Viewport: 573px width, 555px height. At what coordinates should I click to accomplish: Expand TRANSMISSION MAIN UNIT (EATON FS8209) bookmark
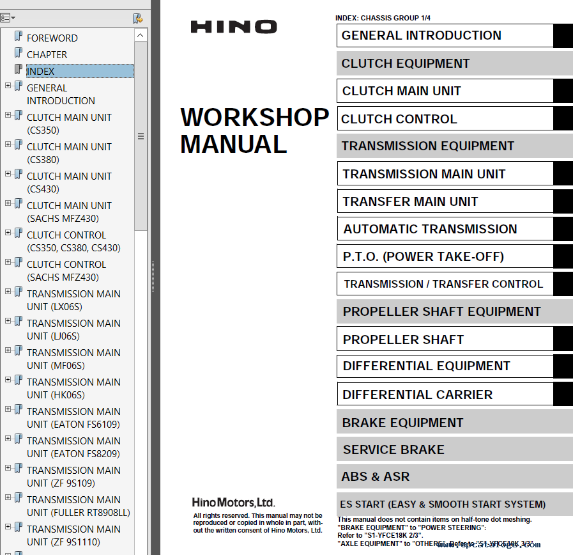pyautogui.click(x=8, y=438)
